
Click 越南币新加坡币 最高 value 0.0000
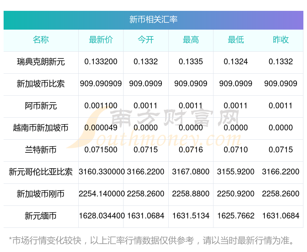(191, 128)
